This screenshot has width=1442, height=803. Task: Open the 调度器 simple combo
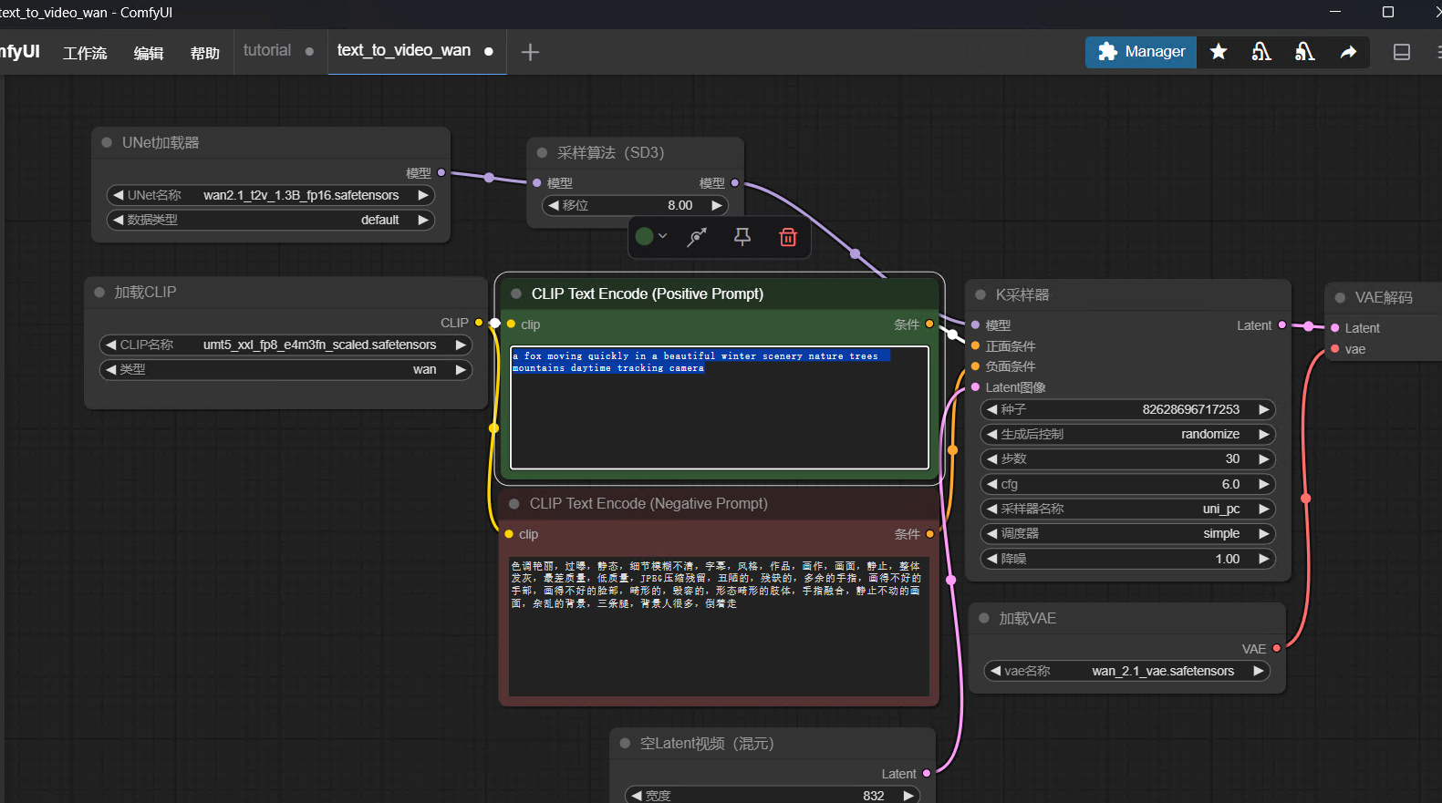click(x=1127, y=533)
